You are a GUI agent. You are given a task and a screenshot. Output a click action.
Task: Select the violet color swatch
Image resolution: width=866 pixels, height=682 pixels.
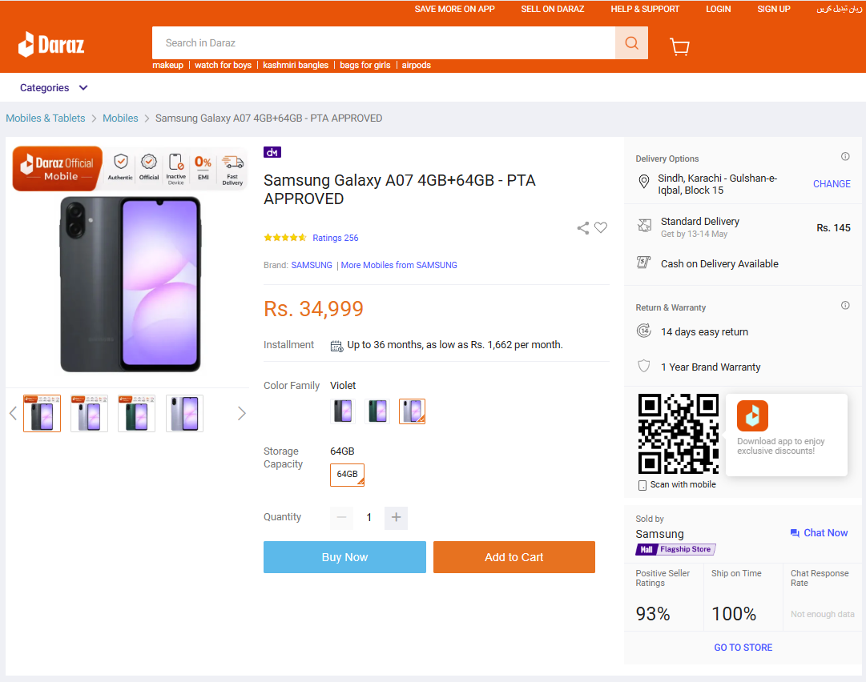tap(412, 411)
